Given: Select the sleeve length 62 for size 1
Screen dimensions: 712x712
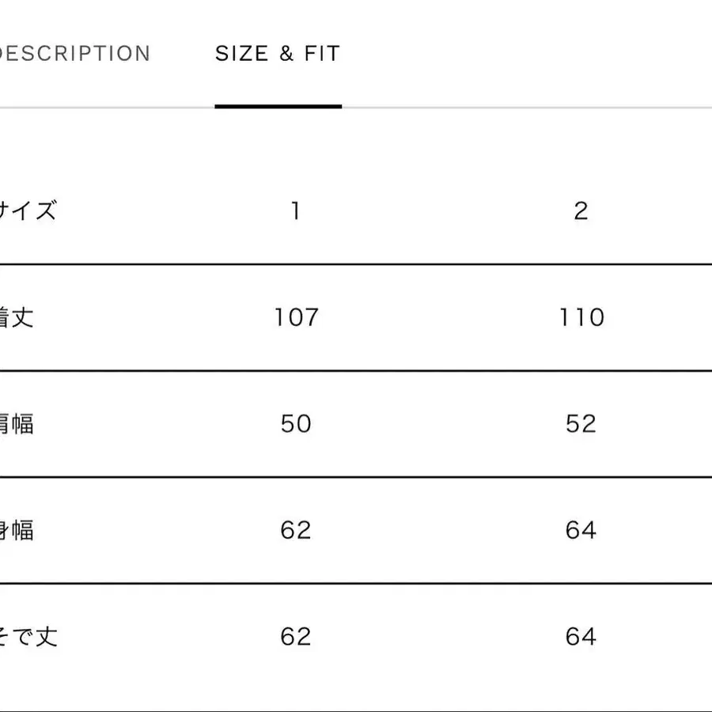Looking at the screenshot, I should click(x=296, y=636).
